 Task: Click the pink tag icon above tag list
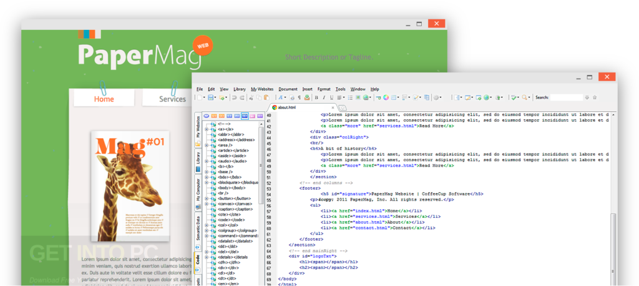click(x=252, y=116)
